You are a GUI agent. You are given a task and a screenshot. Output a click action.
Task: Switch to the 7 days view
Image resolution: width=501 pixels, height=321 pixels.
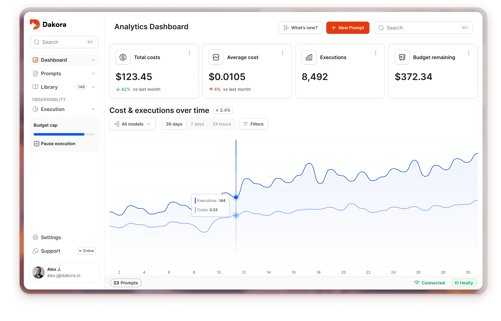pos(198,124)
